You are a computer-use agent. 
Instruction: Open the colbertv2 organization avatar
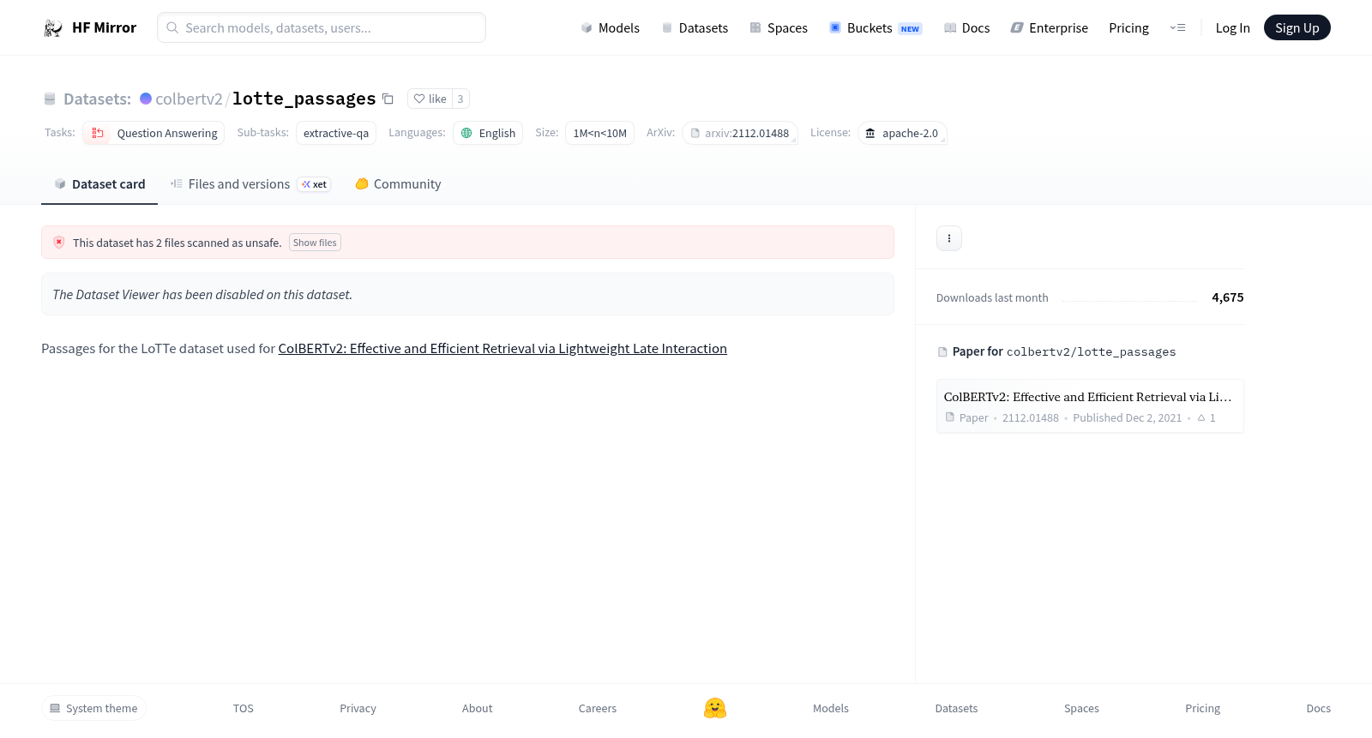(146, 99)
